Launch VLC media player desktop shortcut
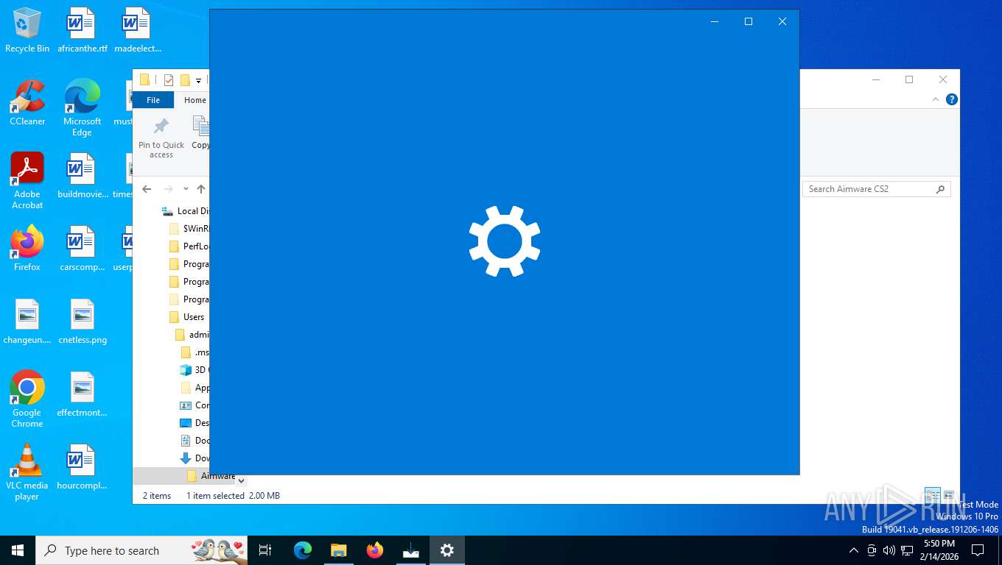1002x565 pixels. [x=27, y=472]
